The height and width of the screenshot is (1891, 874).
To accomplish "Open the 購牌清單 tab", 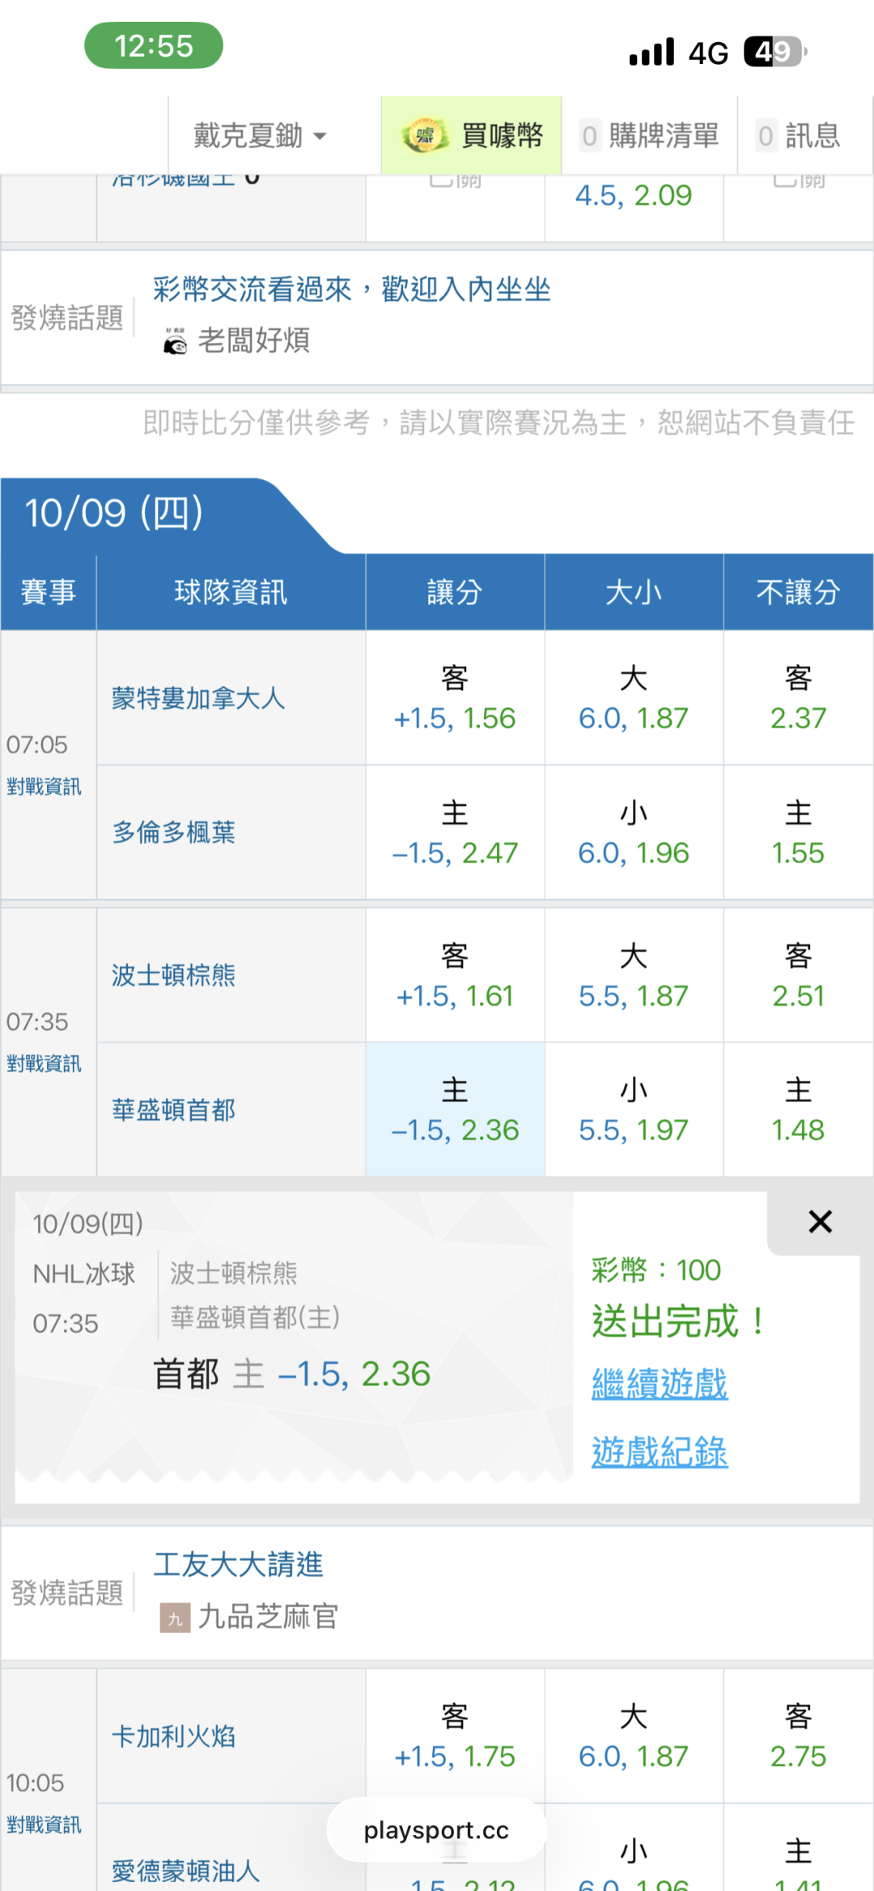I will (x=650, y=135).
